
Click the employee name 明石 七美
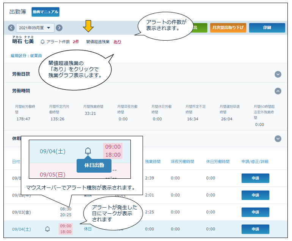coord(23,41)
